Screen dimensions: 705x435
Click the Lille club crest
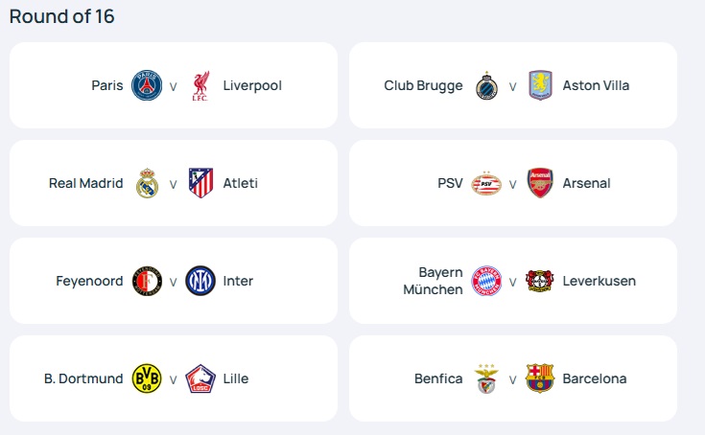point(200,378)
